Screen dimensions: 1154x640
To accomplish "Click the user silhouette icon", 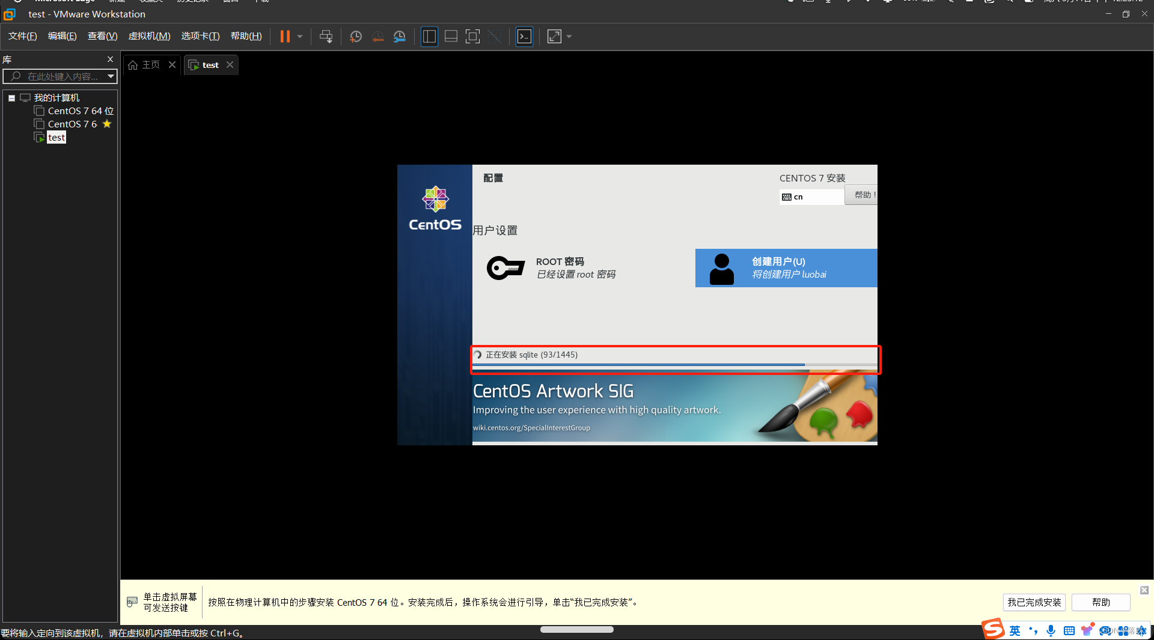I will point(721,269).
